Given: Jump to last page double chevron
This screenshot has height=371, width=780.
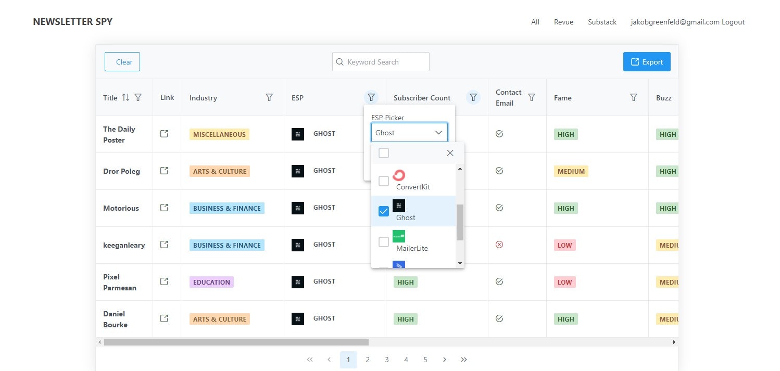Looking at the screenshot, I should click(x=464, y=360).
